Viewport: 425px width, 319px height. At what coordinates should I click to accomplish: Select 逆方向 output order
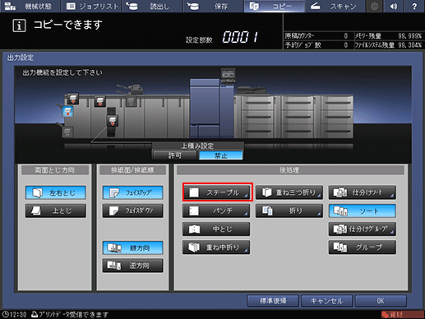coord(133,266)
